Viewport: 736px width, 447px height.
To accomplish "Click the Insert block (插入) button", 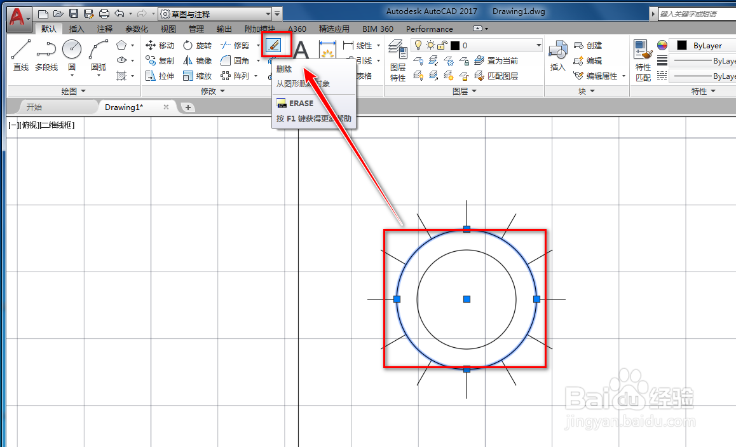I will point(557,55).
